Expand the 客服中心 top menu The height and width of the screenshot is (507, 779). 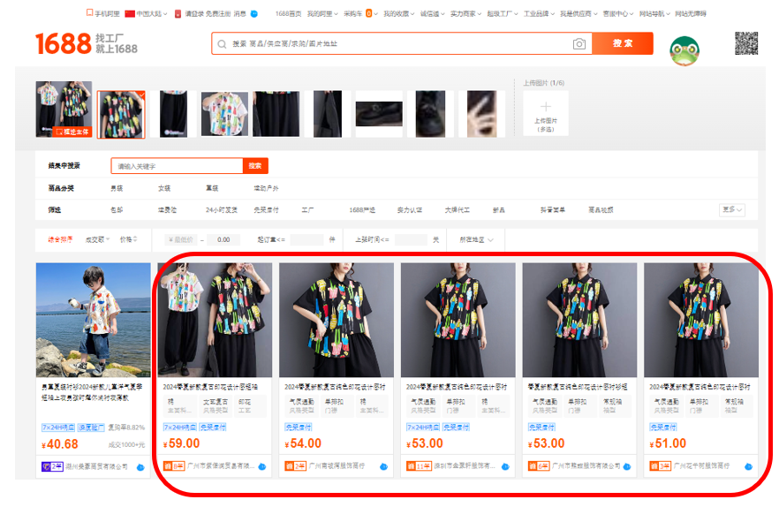[617, 13]
